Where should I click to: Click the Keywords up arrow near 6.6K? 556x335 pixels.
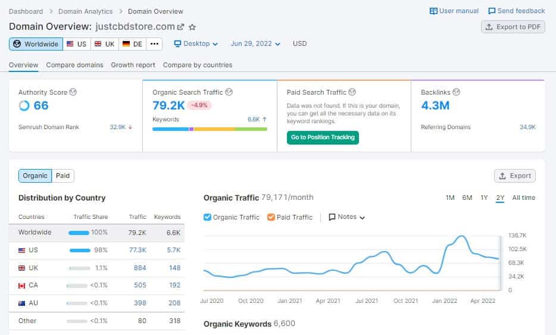pyautogui.click(x=264, y=120)
